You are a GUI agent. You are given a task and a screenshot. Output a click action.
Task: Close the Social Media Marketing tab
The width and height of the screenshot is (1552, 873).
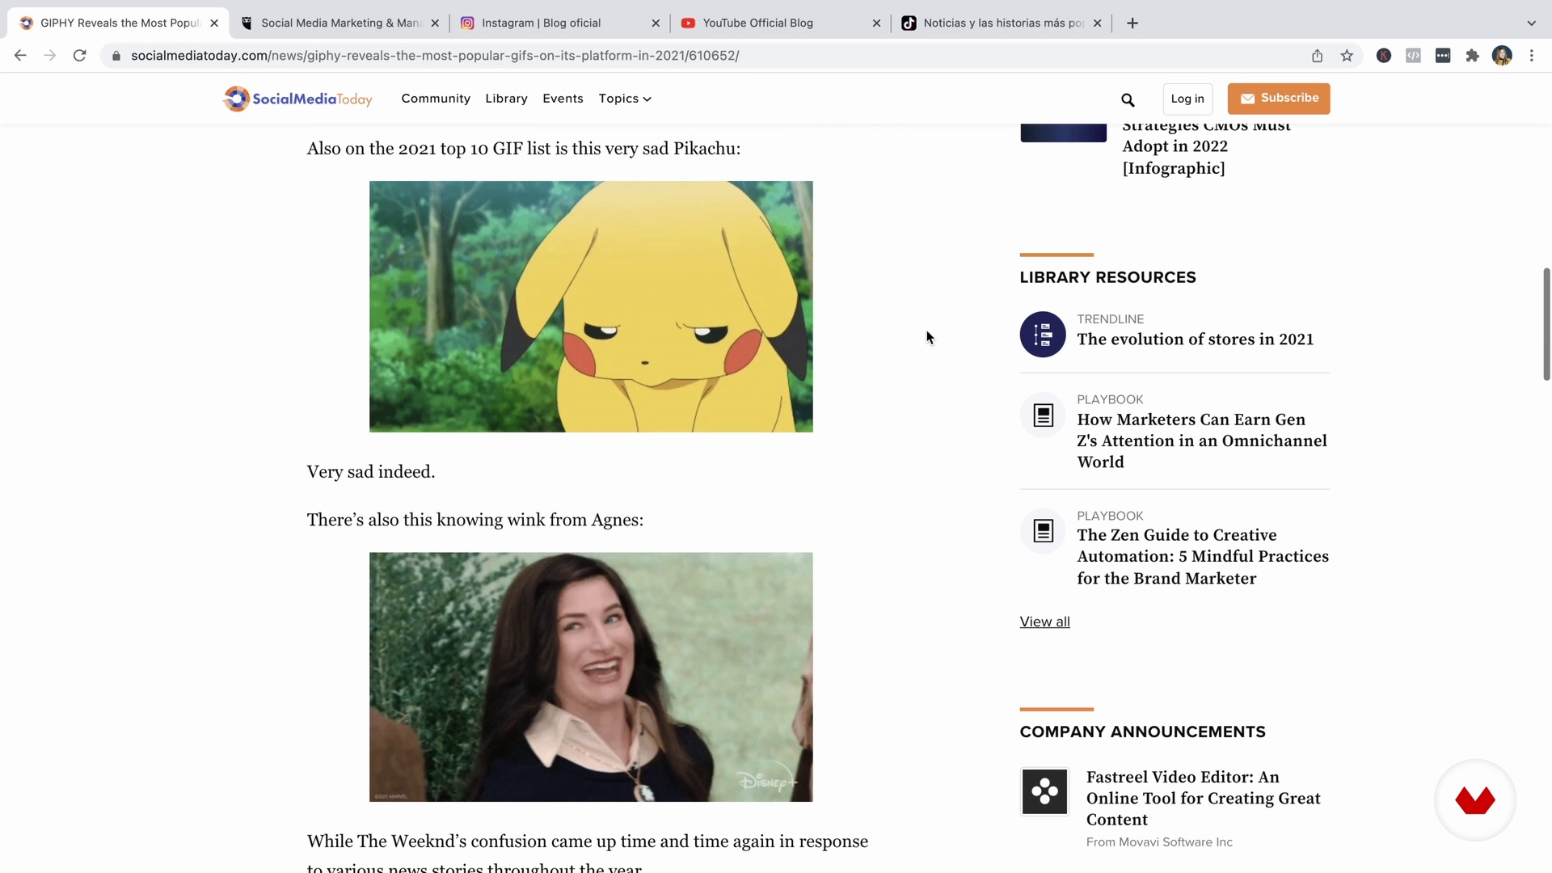(x=435, y=23)
